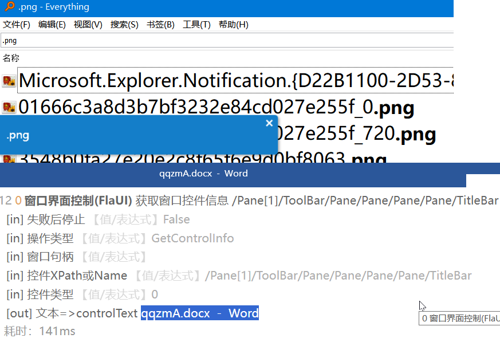Click the GetControlInfo value
The image size is (500, 338).
point(192,238)
